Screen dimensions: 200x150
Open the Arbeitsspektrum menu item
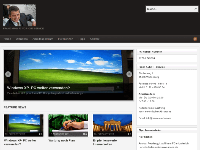(43, 39)
